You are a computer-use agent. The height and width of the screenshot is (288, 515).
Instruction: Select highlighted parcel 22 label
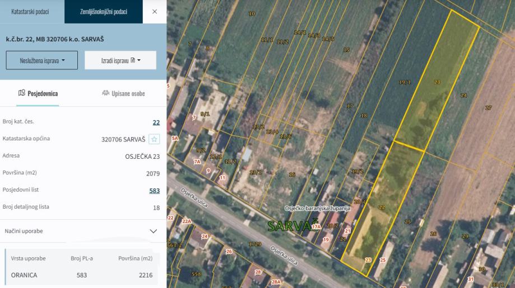[382, 207]
